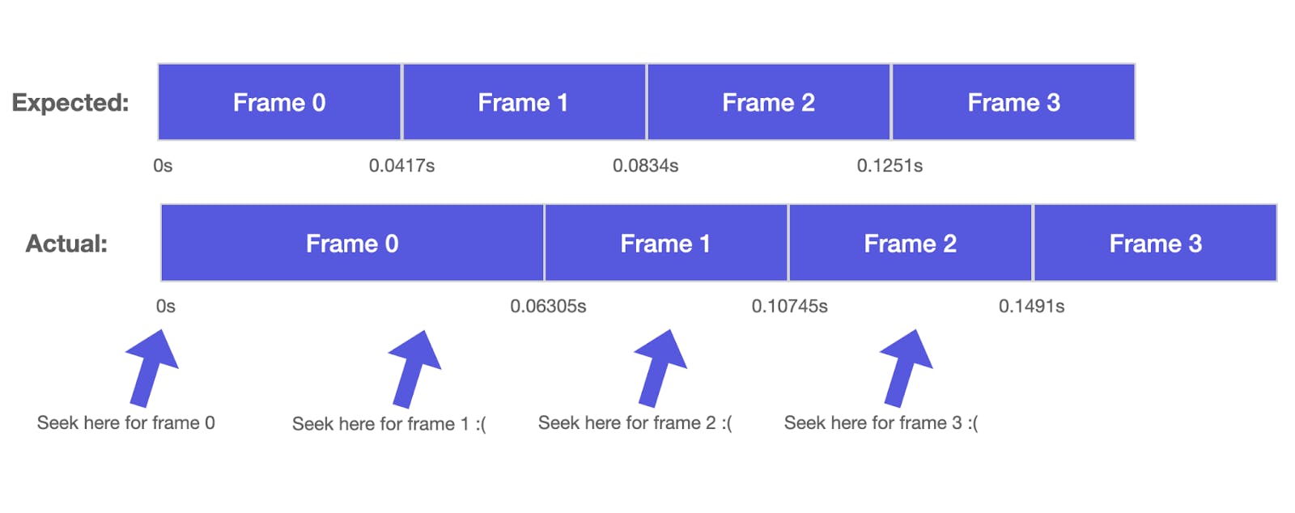
Task: Click the arrow above 'Seek here for frame 1'
Action: pyautogui.click(x=414, y=369)
